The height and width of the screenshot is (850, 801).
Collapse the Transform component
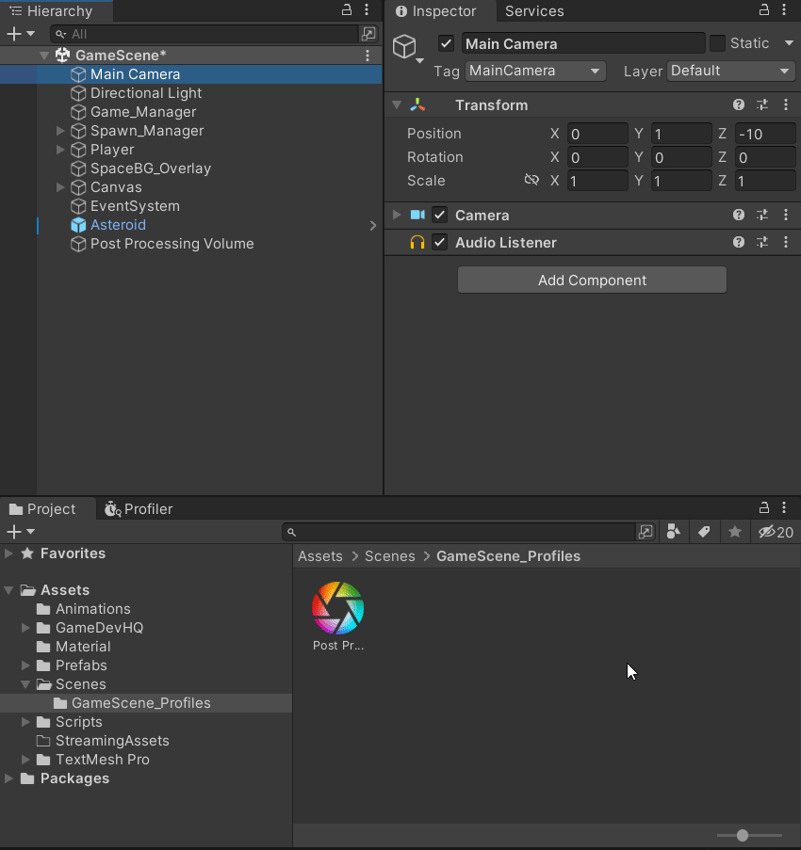397,104
